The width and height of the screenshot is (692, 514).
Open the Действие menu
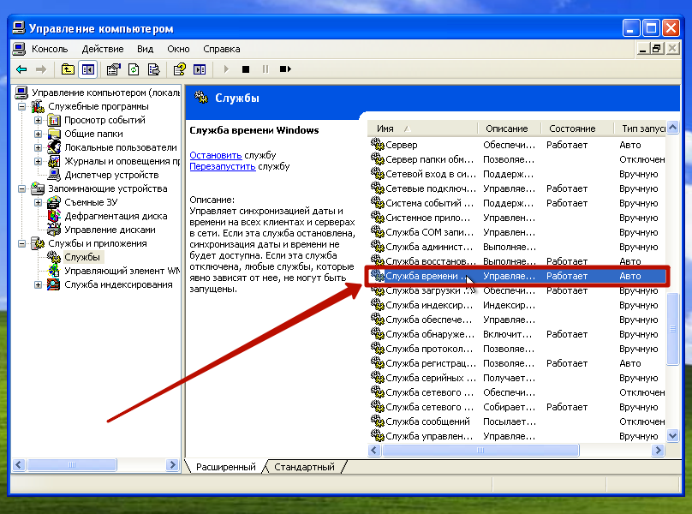coord(103,49)
